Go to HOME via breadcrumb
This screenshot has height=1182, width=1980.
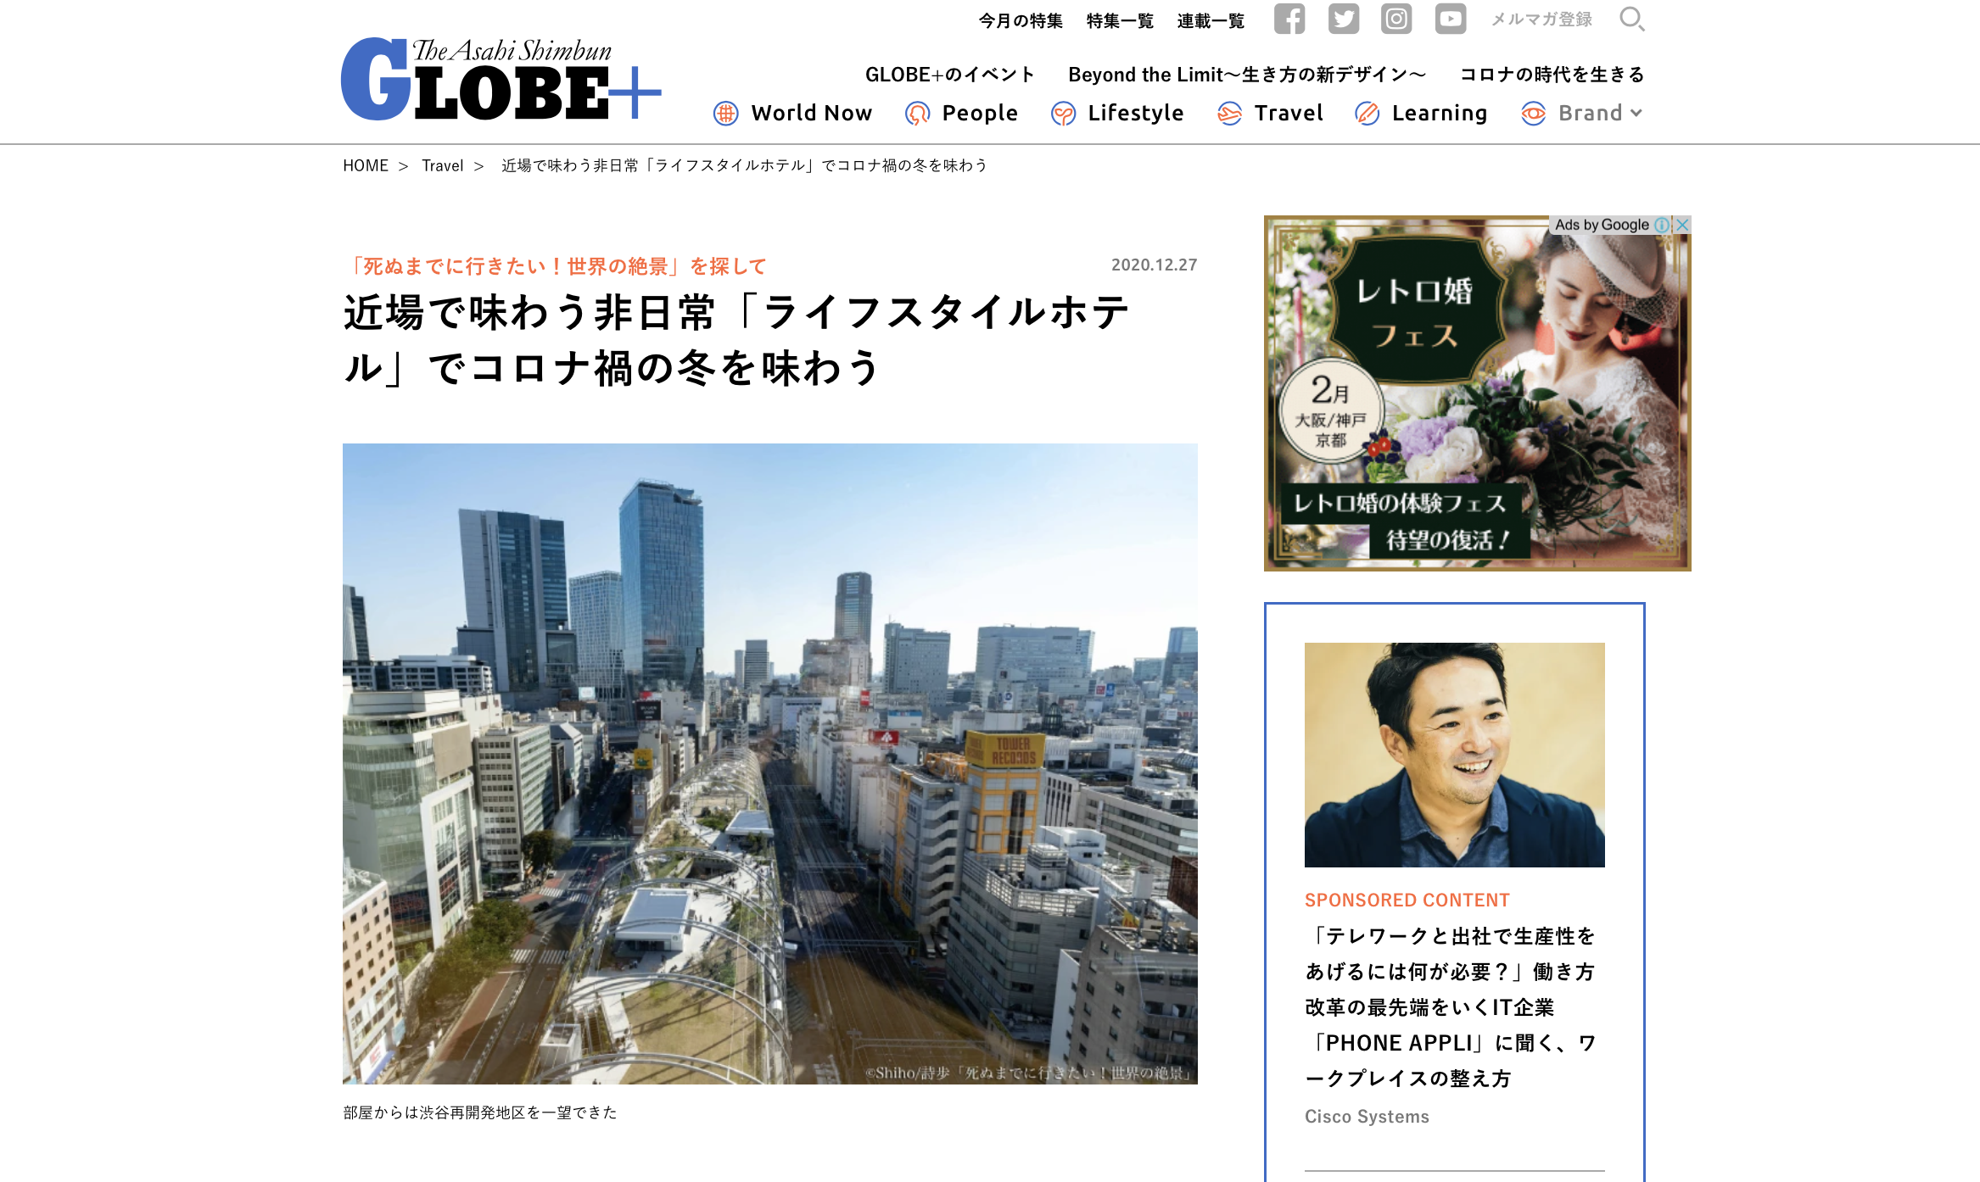click(365, 165)
